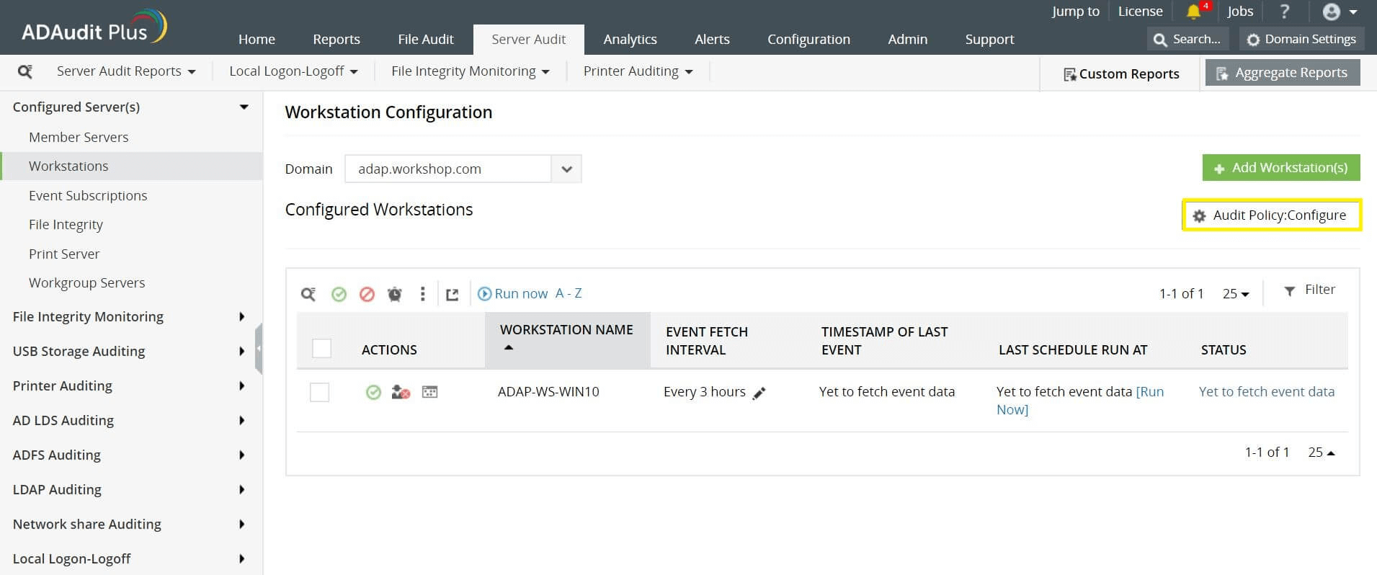Switch to the File Audit tab
The height and width of the screenshot is (575, 1377).
pyautogui.click(x=425, y=40)
